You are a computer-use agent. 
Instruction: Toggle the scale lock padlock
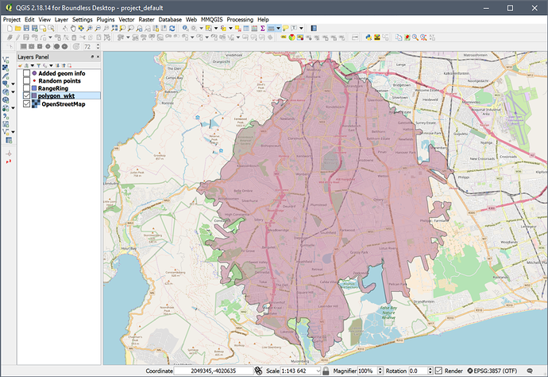pyautogui.click(x=326, y=371)
